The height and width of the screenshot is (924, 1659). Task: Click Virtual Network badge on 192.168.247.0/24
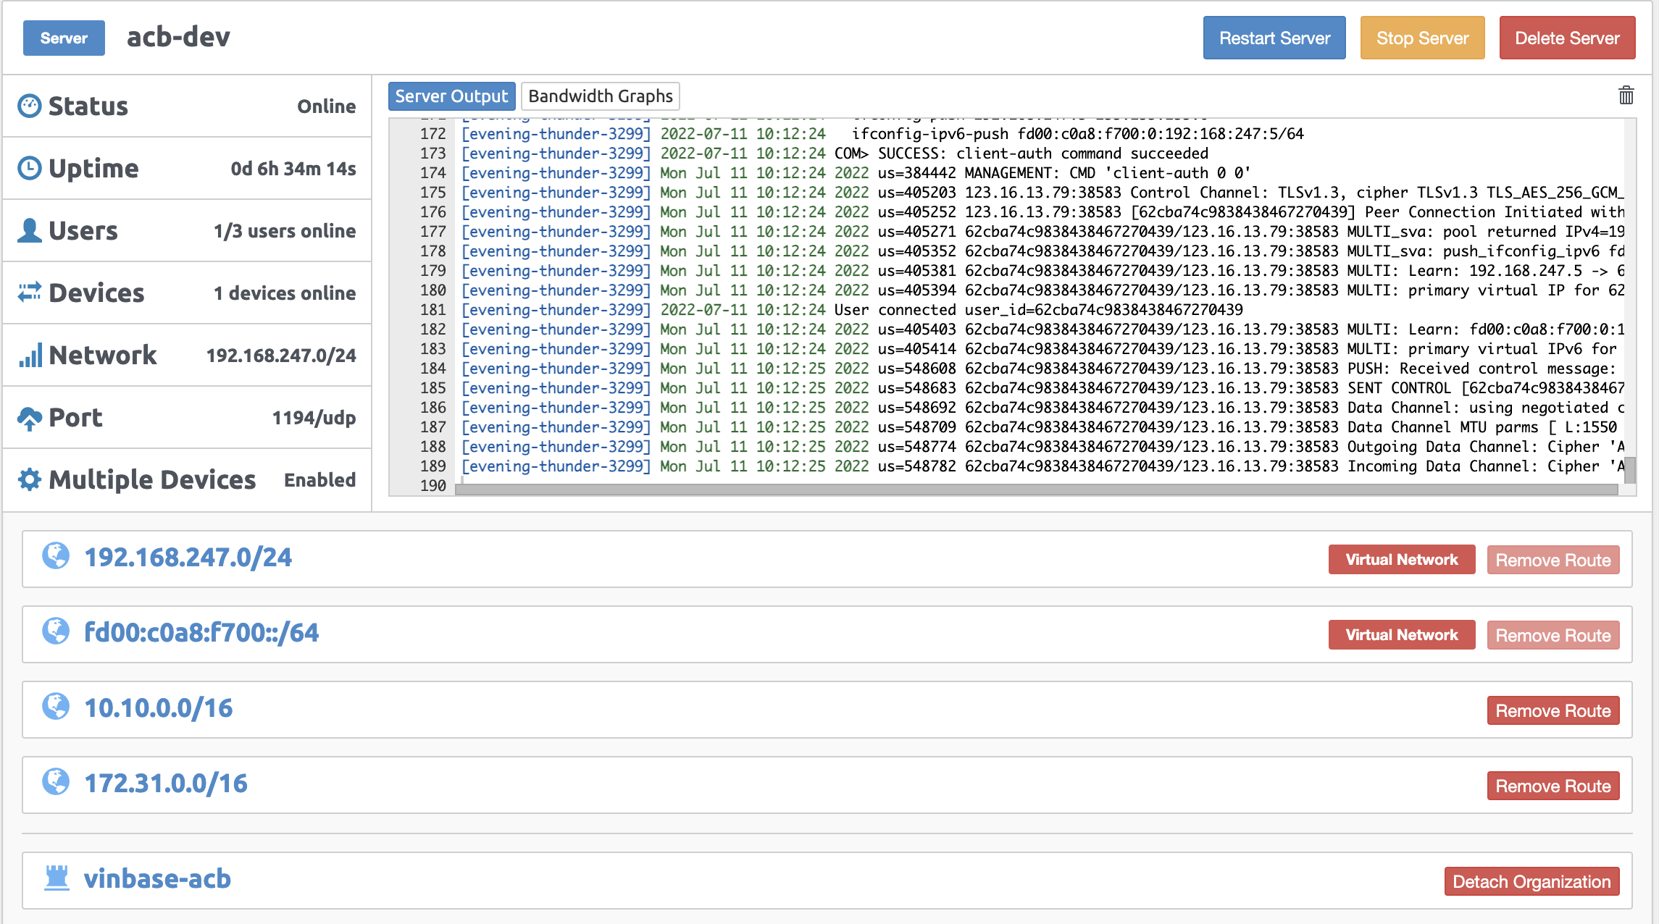point(1402,560)
